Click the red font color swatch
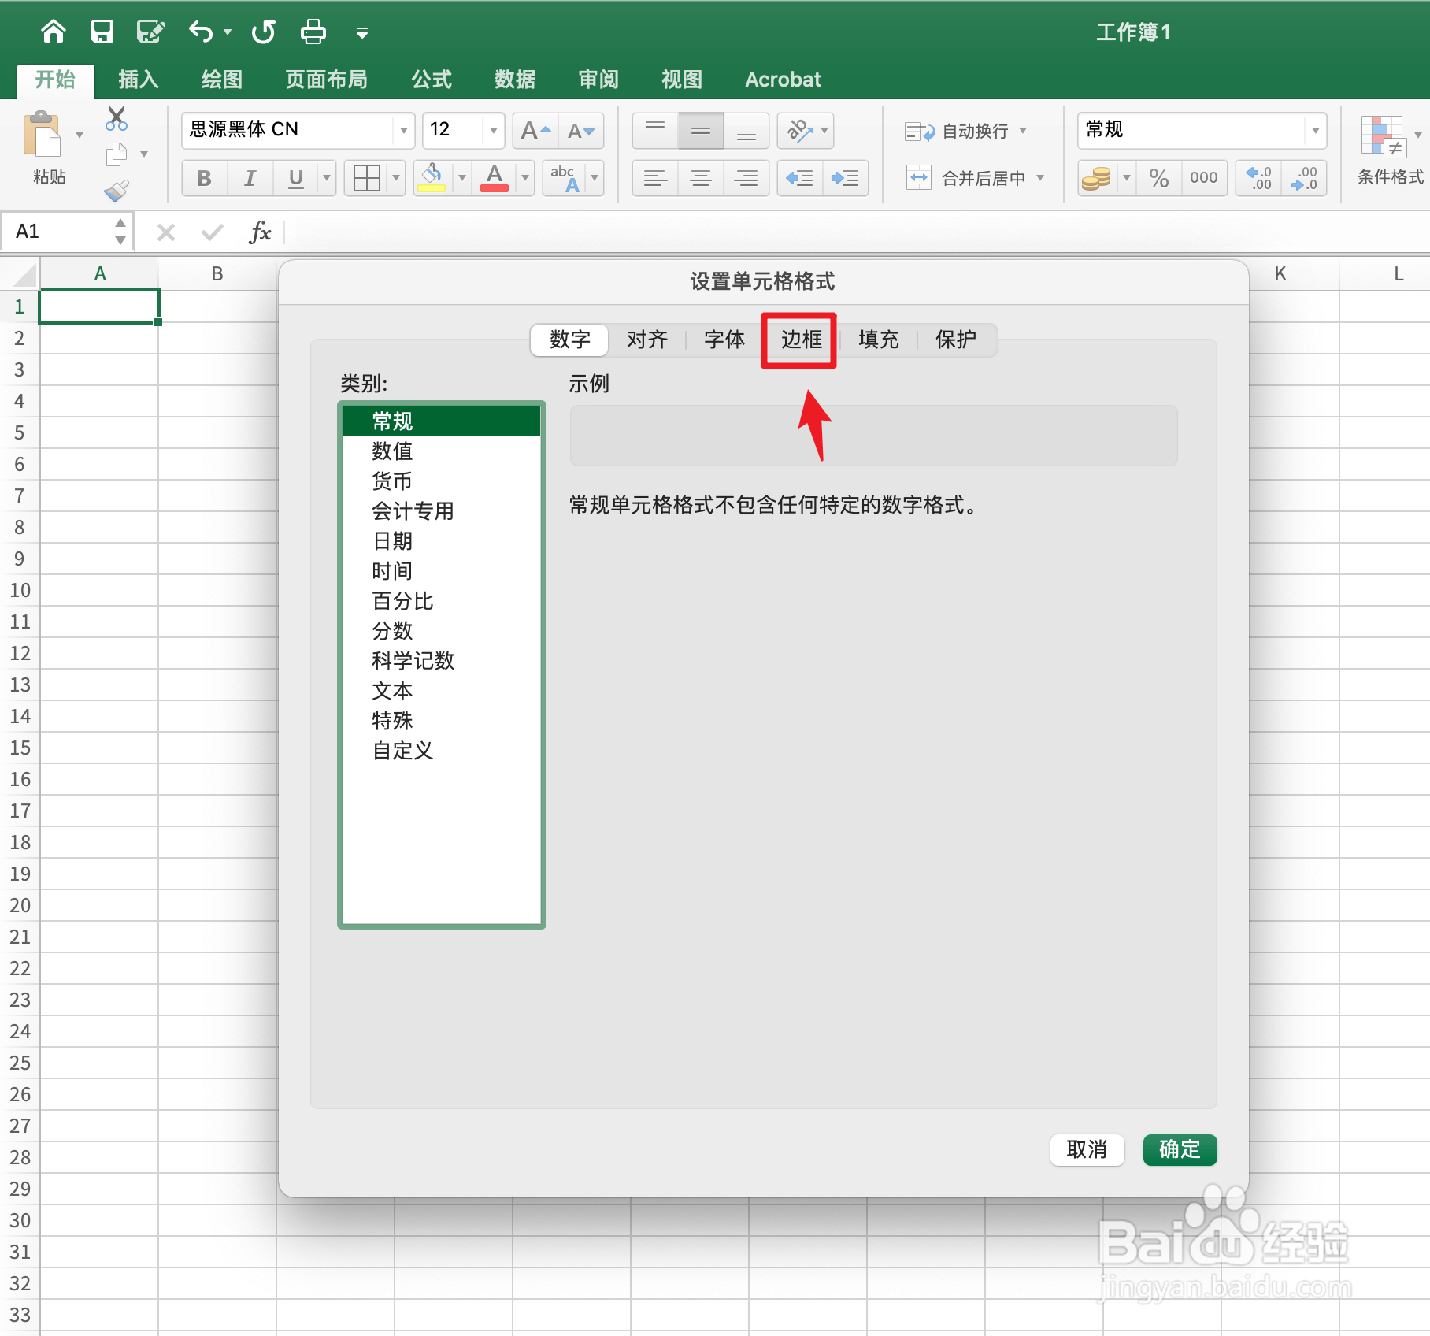The height and width of the screenshot is (1336, 1430). tap(494, 187)
